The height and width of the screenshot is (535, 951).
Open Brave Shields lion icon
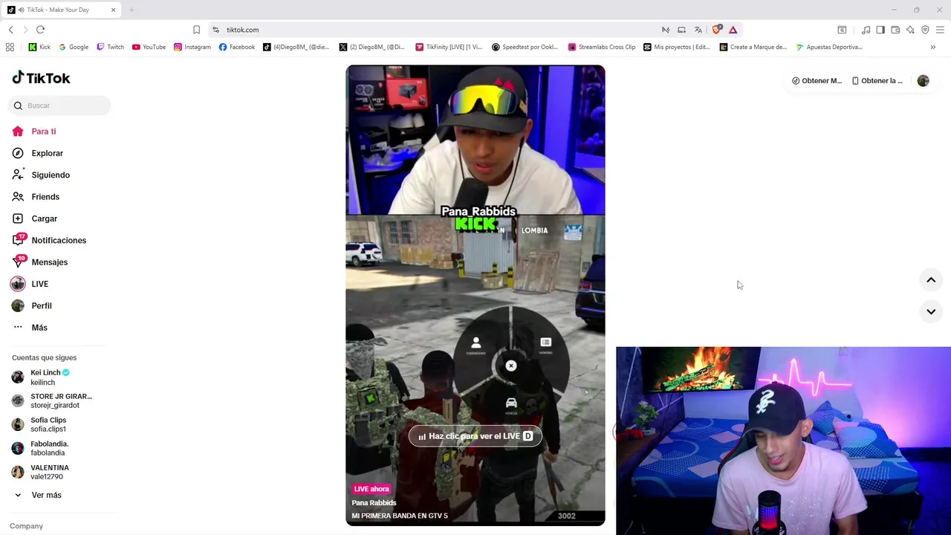coord(716,30)
